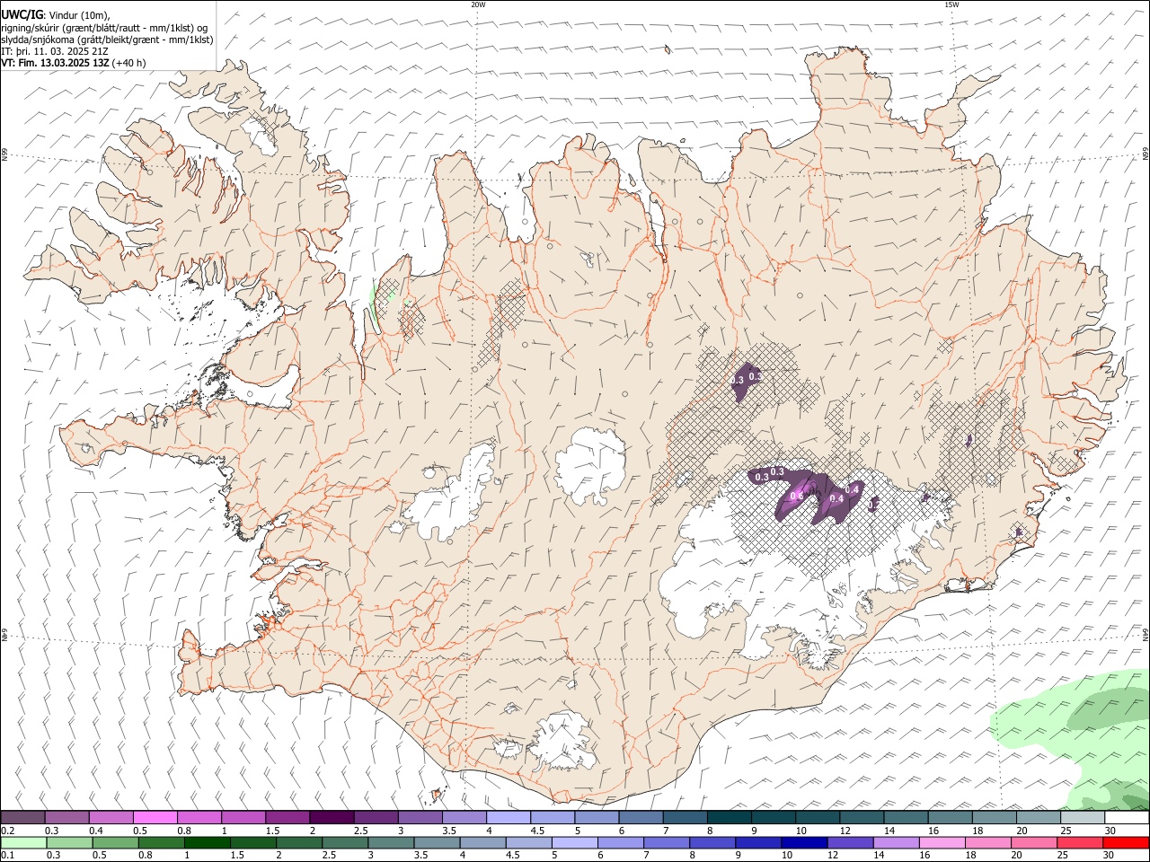Pick the upper-row grey swatch starting at 25
This screenshot has width=1150, height=862.
point(1082,818)
